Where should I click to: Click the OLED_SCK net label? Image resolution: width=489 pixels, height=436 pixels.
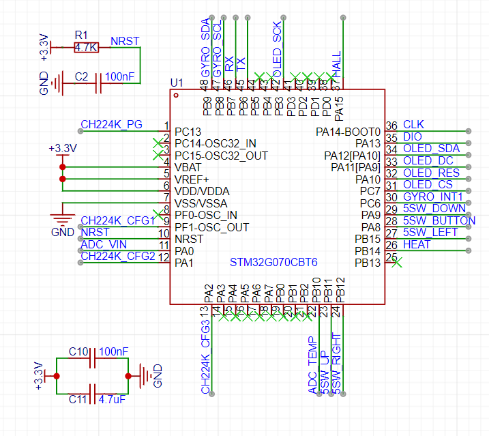(277, 50)
